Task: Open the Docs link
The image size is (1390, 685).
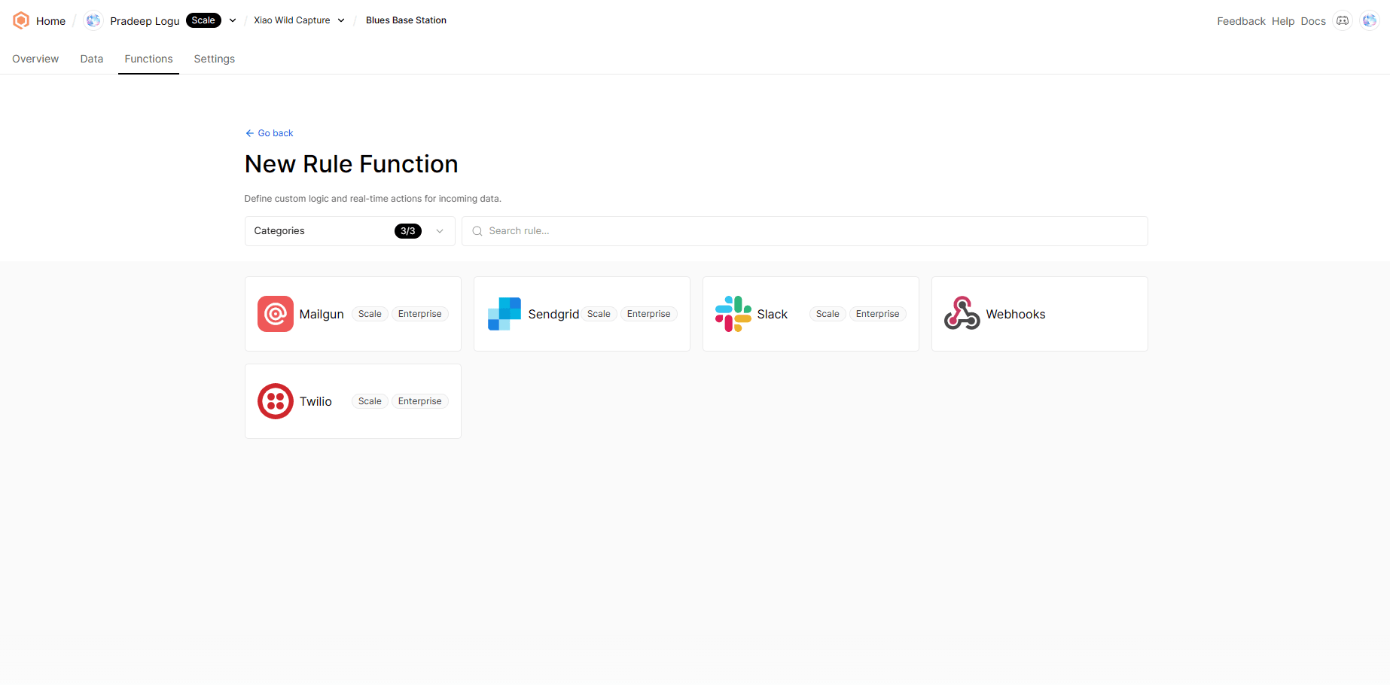Action: coord(1313,21)
